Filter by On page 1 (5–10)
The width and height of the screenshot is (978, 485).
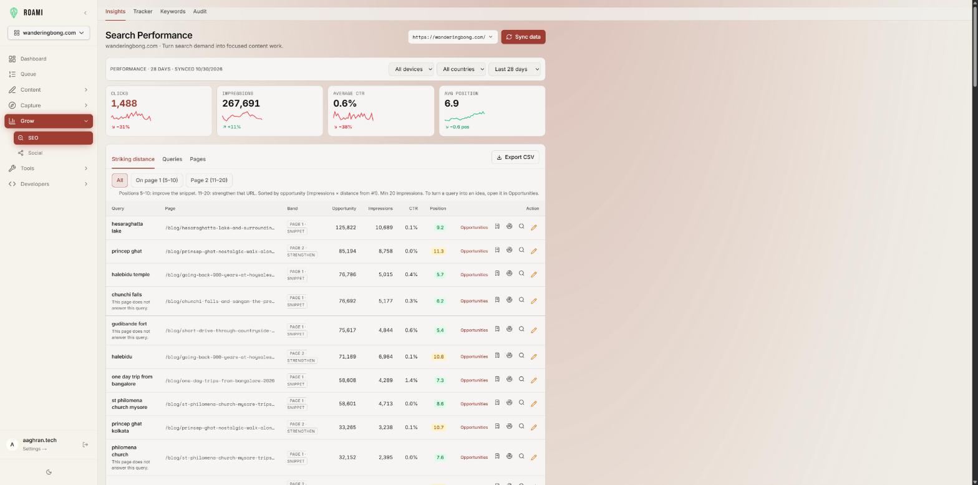[x=157, y=180]
